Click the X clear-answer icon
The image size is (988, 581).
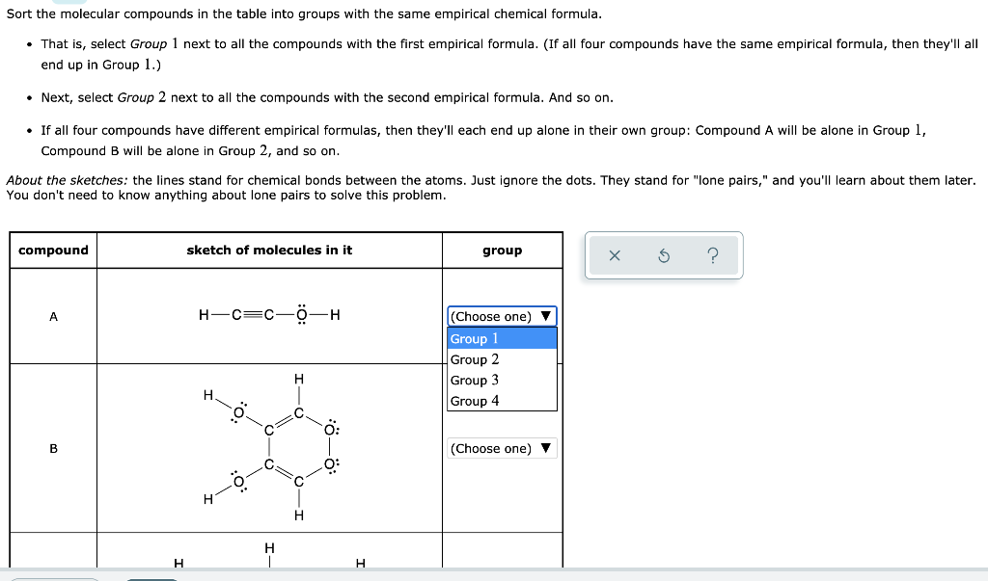615,254
